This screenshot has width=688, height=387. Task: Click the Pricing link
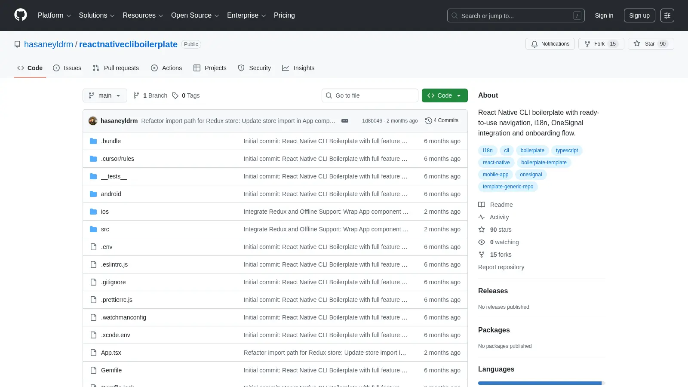[x=284, y=15]
